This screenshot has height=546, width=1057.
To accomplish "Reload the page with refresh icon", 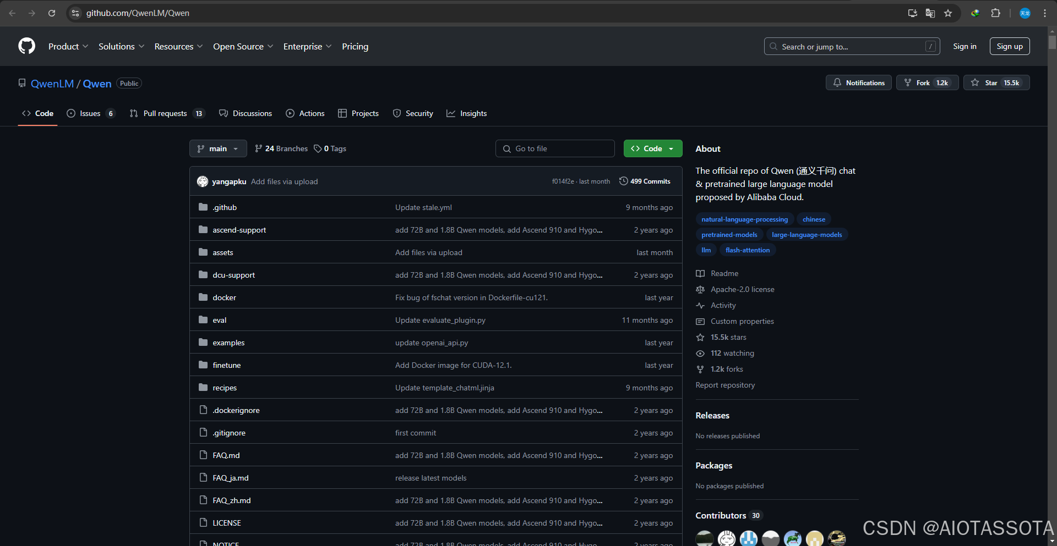I will pos(52,13).
